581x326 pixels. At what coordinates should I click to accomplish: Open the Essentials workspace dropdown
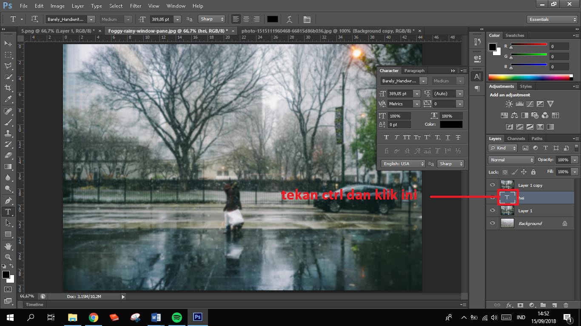point(552,20)
